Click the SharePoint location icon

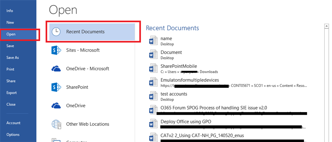click(56, 87)
